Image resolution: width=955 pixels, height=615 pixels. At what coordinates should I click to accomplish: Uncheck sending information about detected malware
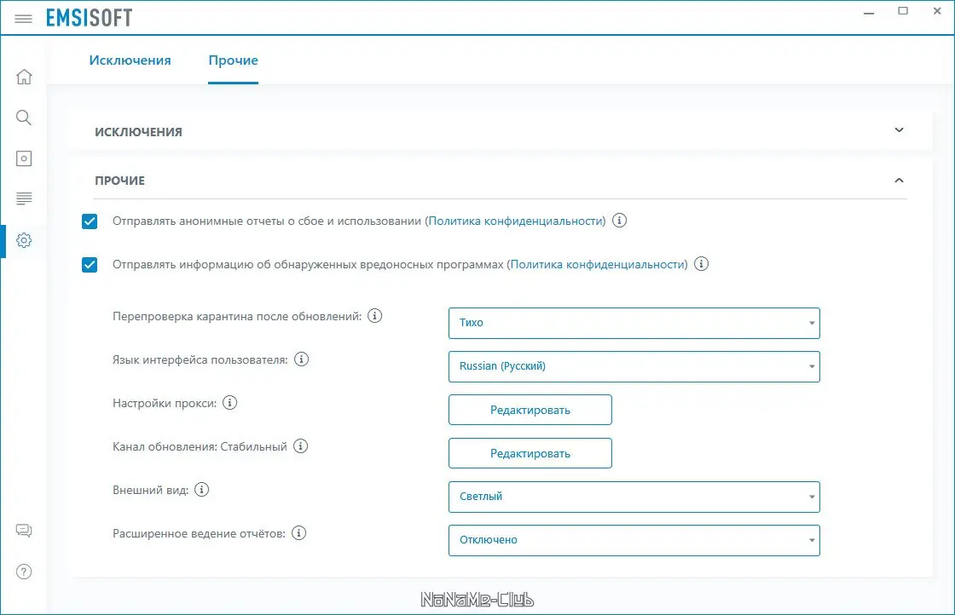(x=90, y=265)
